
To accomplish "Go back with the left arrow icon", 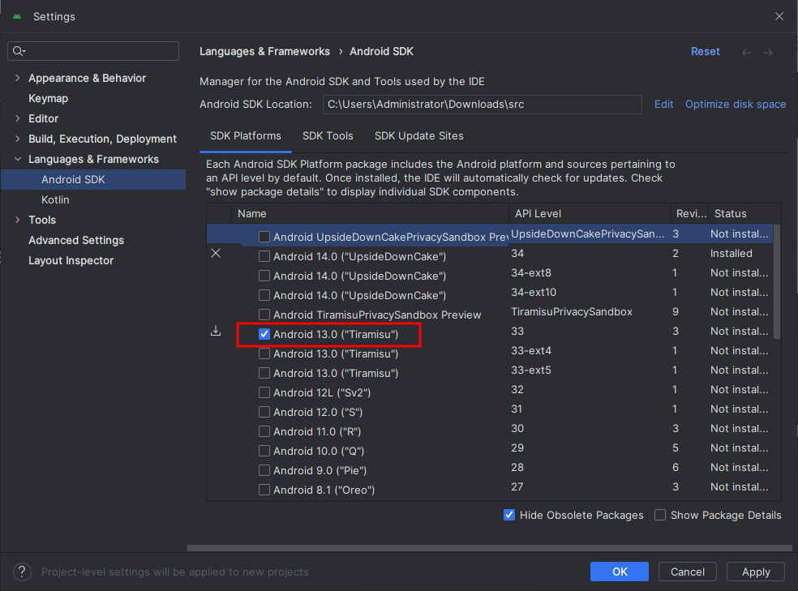I will (x=747, y=52).
